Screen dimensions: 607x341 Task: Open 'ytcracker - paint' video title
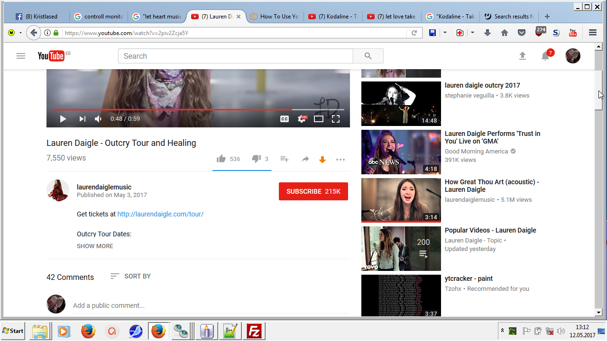click(x=469, y=278)
